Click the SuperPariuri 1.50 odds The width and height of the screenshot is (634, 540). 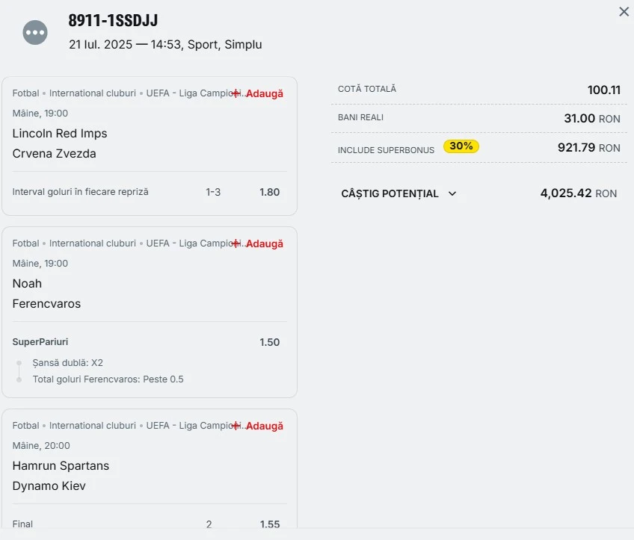click(x=270, y=343)
